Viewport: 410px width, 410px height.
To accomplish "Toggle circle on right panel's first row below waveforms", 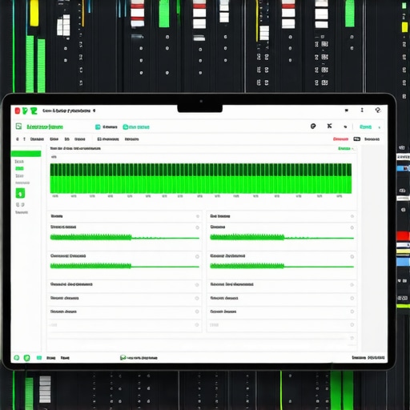I will click(352, 285).
